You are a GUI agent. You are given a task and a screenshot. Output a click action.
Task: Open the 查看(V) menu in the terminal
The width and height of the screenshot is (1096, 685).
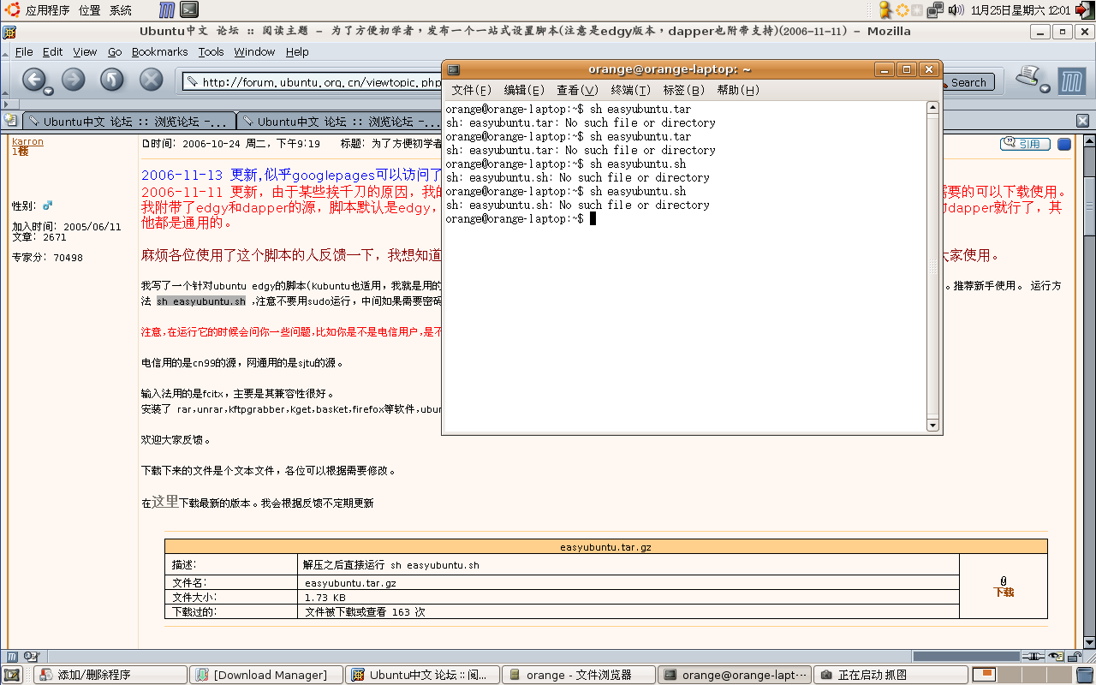coord(577,90)
